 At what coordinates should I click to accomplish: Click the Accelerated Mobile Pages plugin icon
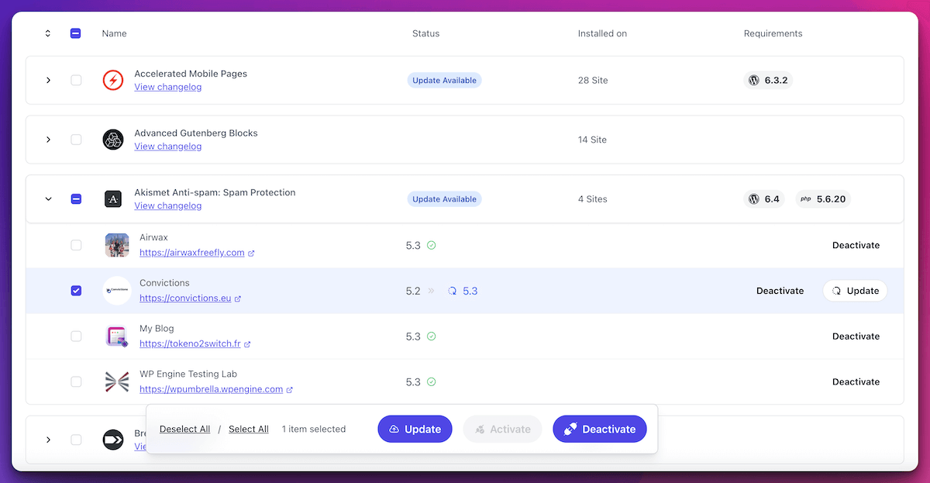tap(113, 80)
